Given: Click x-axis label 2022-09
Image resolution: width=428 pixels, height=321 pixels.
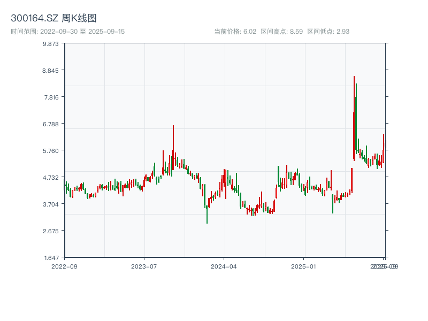Looking at the screenshot, I should tap(64, 266).
